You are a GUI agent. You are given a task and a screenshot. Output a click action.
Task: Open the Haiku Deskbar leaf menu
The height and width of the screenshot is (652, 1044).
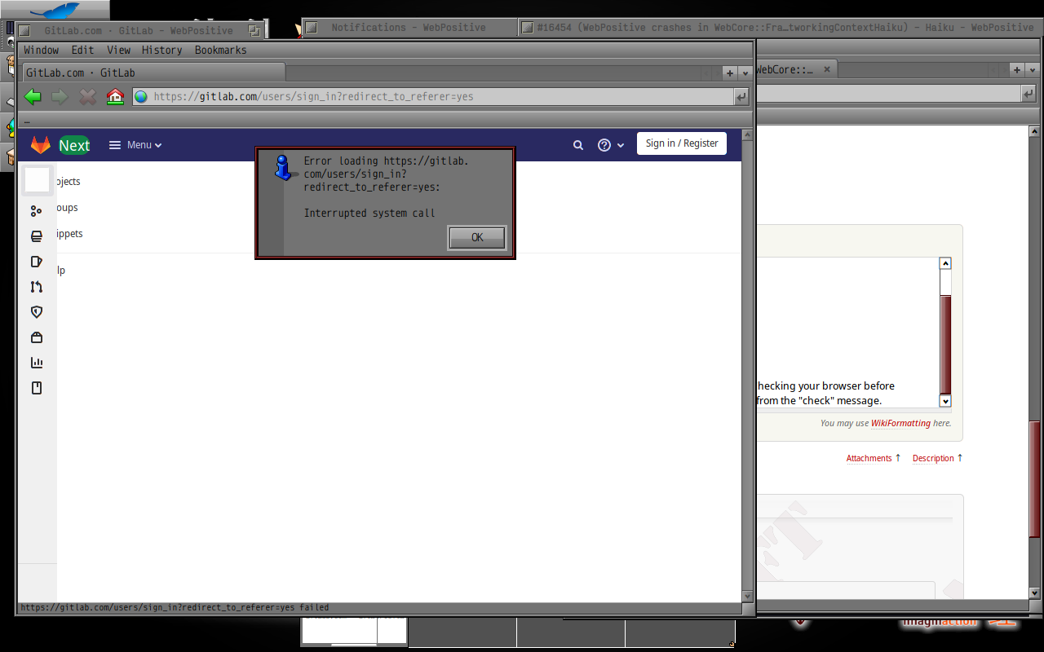[55, 10]
